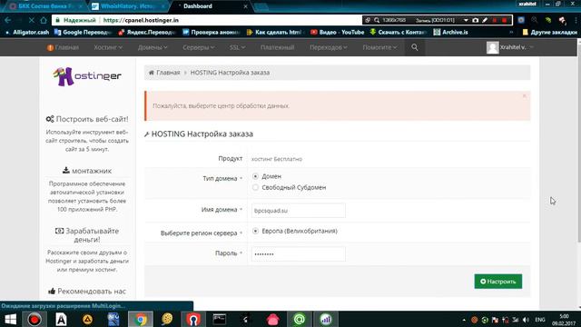Open the Windows Start button
The height and width of the screenshot is (327, 581).
click(10, 319)
